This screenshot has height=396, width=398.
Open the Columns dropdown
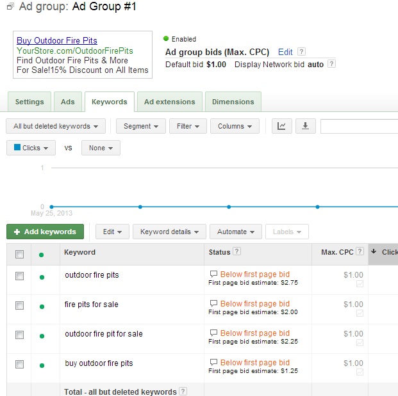tap(235, 126)
